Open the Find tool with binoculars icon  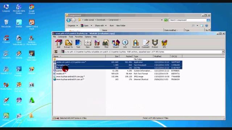click(106, 44)
